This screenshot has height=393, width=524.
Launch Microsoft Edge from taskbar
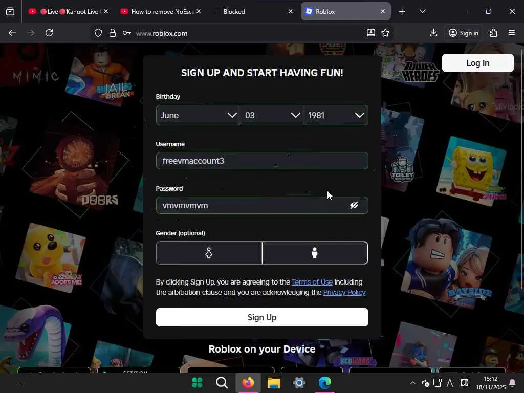tap(325, 383)
